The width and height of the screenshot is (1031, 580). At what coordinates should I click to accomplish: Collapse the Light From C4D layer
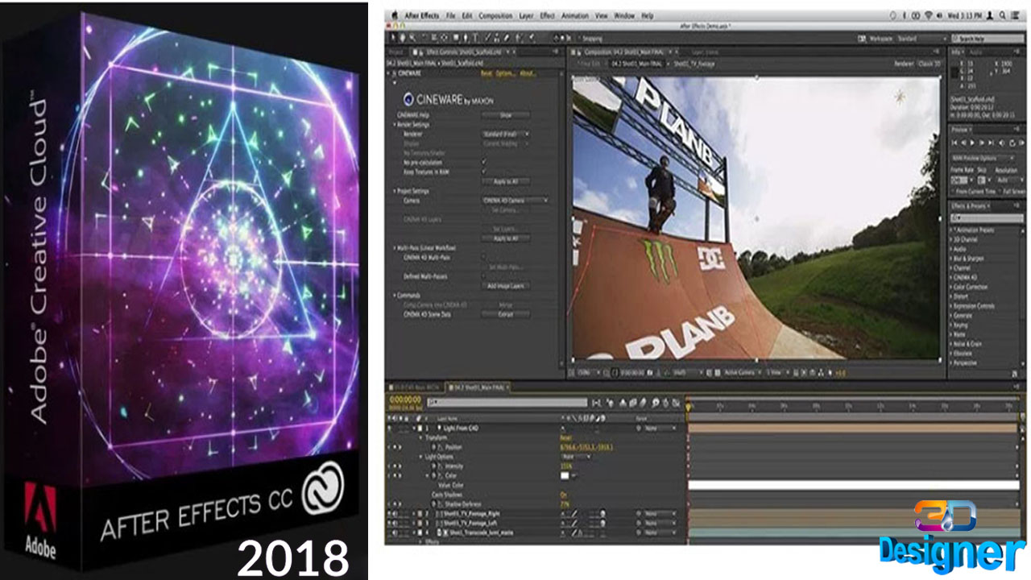pos(415,428)
